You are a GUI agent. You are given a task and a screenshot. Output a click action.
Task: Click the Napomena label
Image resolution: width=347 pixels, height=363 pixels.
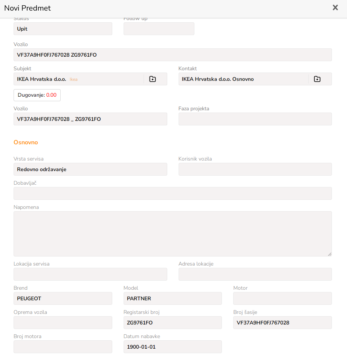(x=26, y=207)
